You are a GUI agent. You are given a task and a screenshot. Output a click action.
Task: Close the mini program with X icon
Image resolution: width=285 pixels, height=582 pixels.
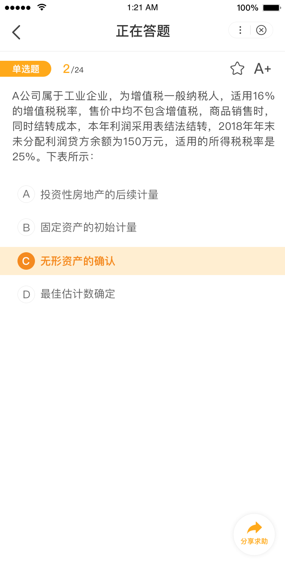click(261, 30)
